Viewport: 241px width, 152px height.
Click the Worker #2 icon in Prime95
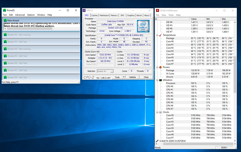point(5,35)
